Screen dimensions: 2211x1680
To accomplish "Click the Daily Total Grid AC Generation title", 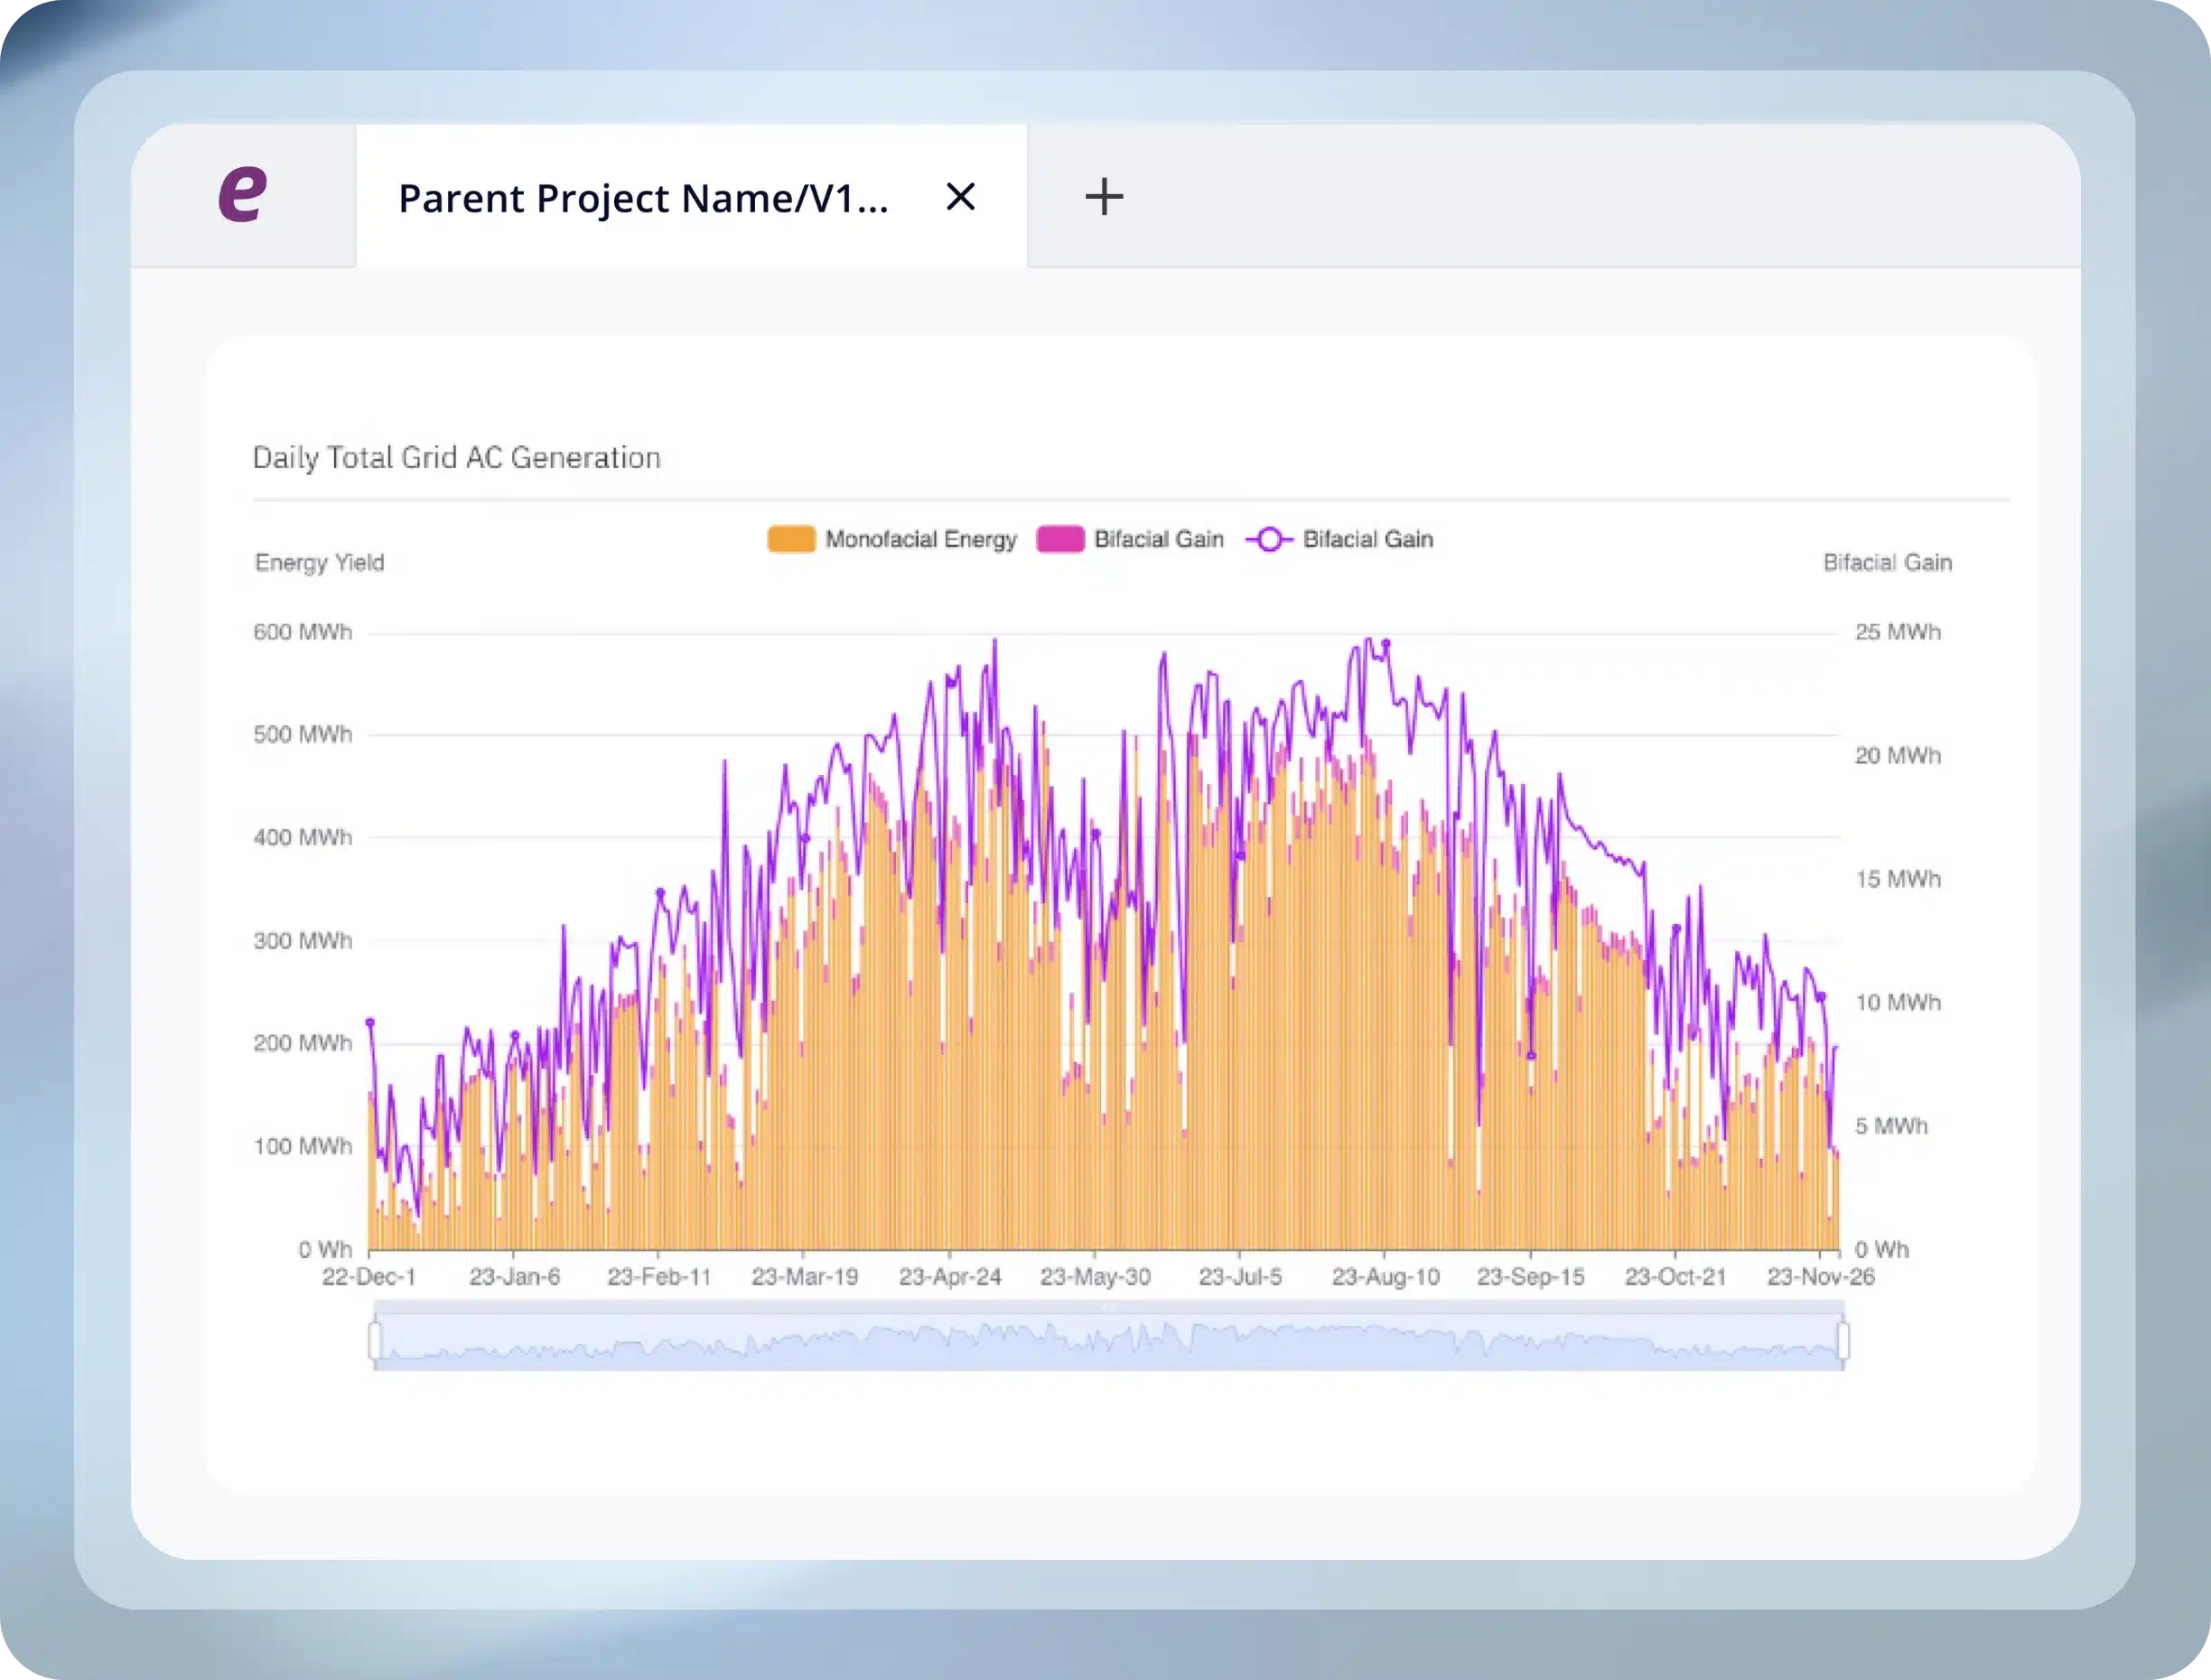I will click(x=456, y=458).
